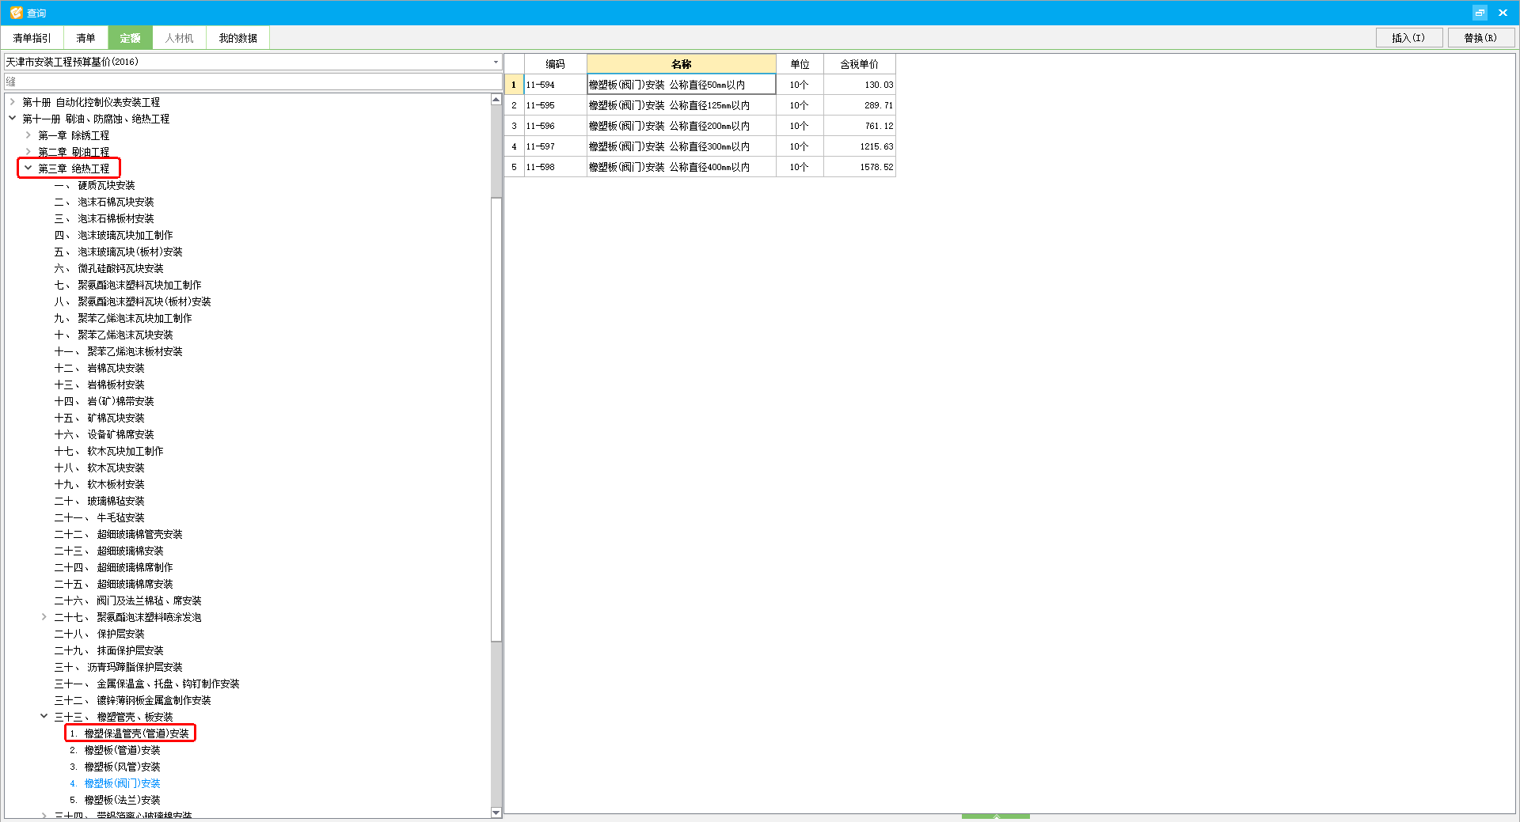Select 三十一、金属保温盒、托盘、钩钉制作安装
This screenshot has width=1520, height=822.
click(x=147, y=684)
